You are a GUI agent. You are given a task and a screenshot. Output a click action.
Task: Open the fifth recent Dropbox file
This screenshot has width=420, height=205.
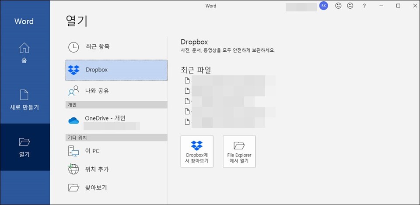[x=225, y=121]
